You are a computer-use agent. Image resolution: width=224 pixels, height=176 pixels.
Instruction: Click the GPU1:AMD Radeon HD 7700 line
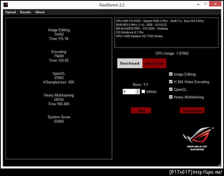pos(139,36)
